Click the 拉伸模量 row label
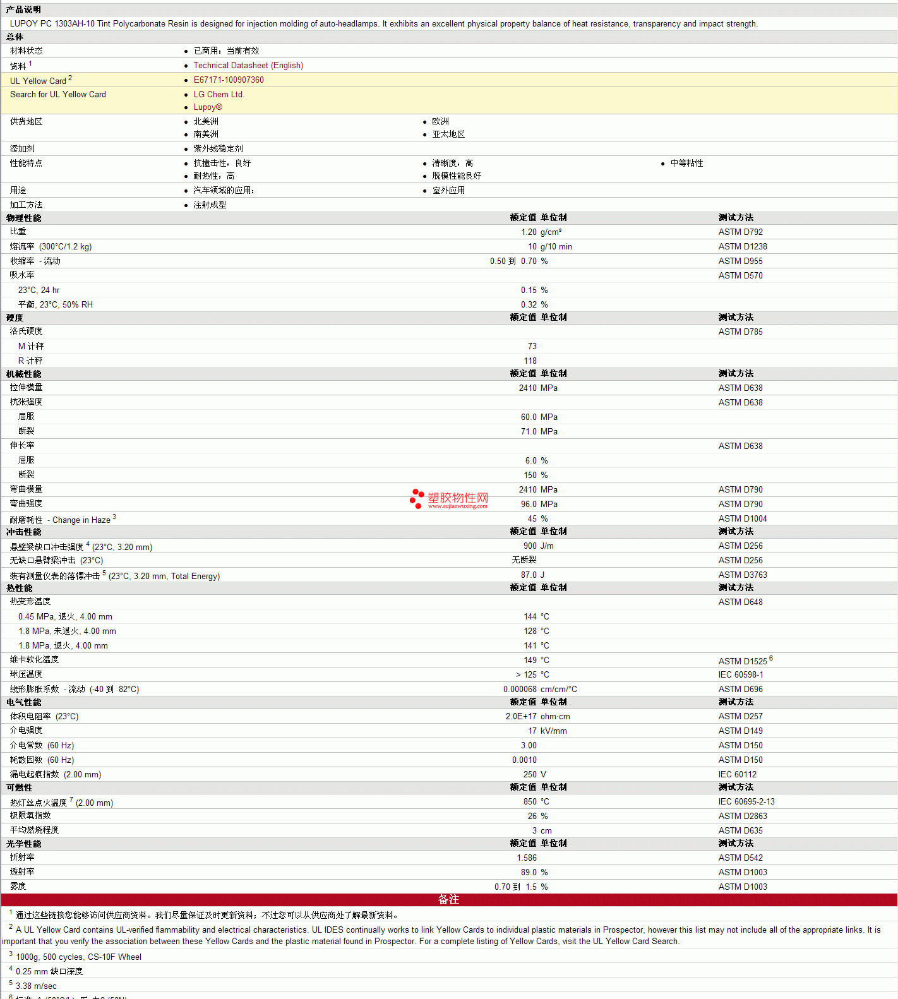The width and height of the screenshot is (898, 999). pos(26,388)
